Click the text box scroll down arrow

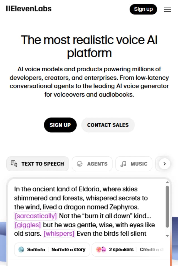[167, 236]
